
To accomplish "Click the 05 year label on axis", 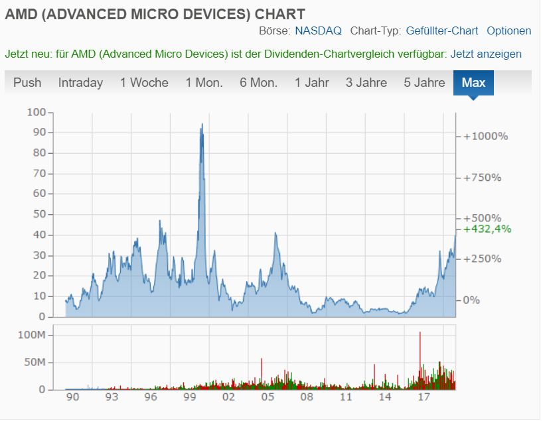I will pyautogui.click(x=268, y=396).
